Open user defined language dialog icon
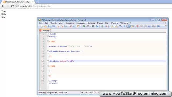The height and width of the screenshot is (97, 172). pyautogui.click(x=132, y=26)
